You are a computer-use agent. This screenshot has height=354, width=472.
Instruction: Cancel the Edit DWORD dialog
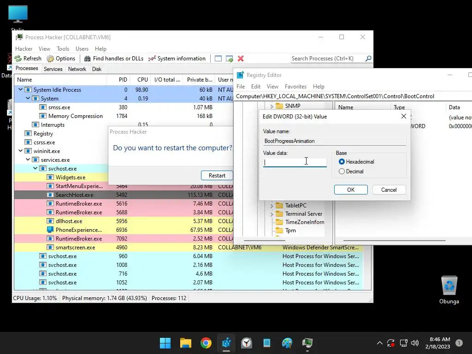[389, 189]
